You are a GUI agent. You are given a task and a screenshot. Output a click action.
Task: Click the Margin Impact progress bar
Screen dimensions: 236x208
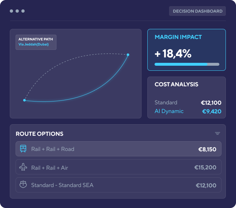(x=187, y=64)
